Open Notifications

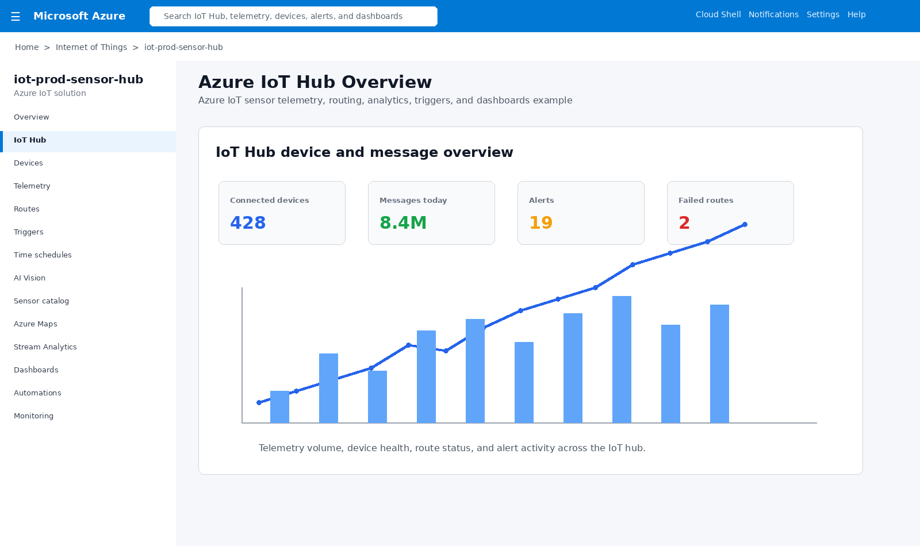point(773,14)
